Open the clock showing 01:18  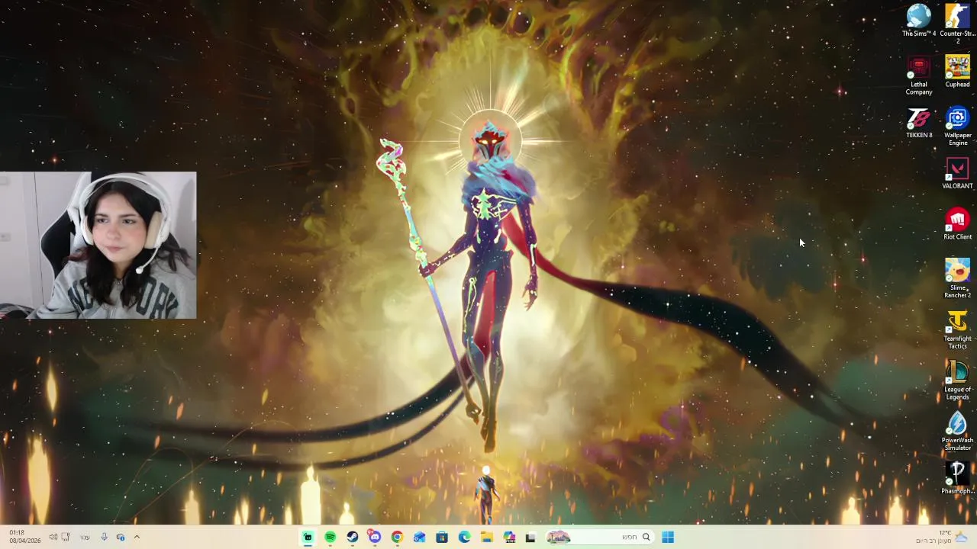[24, 537]
